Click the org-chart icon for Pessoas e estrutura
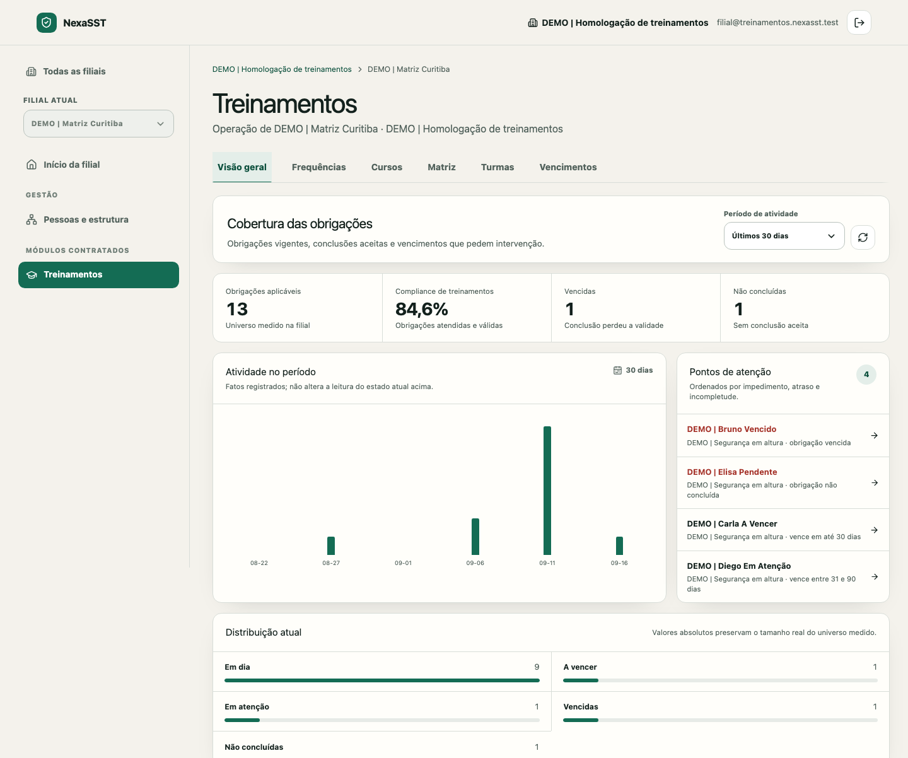 click(x=32, y=219)
